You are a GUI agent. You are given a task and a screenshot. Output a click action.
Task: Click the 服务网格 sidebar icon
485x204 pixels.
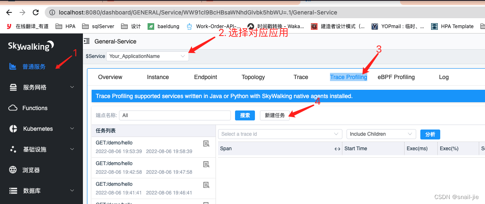pyautogui.click(x=13, y=87)
